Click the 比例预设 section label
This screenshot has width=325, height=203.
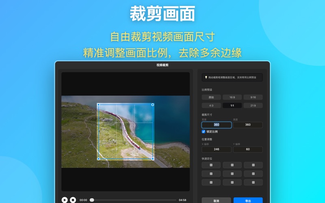pos(207,90)
